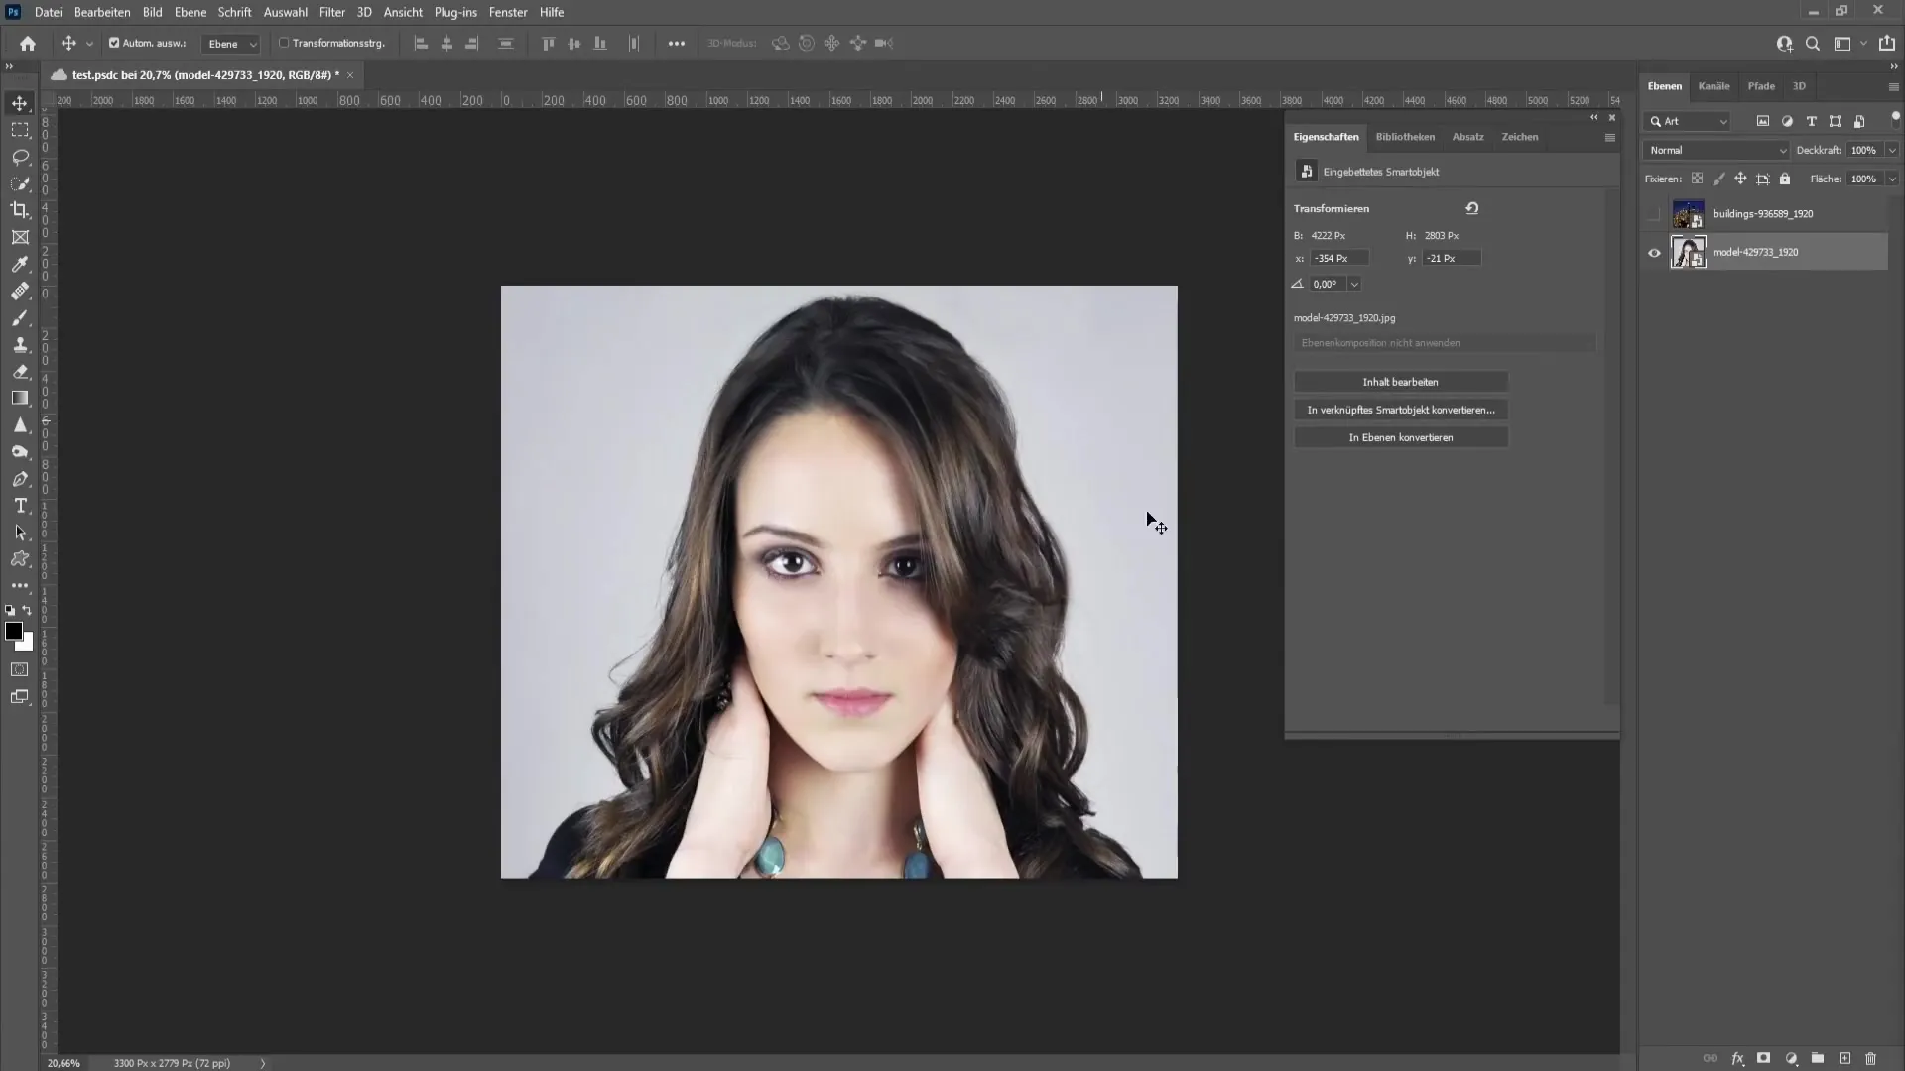Click the Healing Brush tool

point(20,291)
